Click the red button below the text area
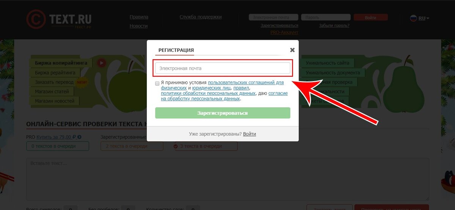Screen dimensions: 455x210 (x=392, y=207)
